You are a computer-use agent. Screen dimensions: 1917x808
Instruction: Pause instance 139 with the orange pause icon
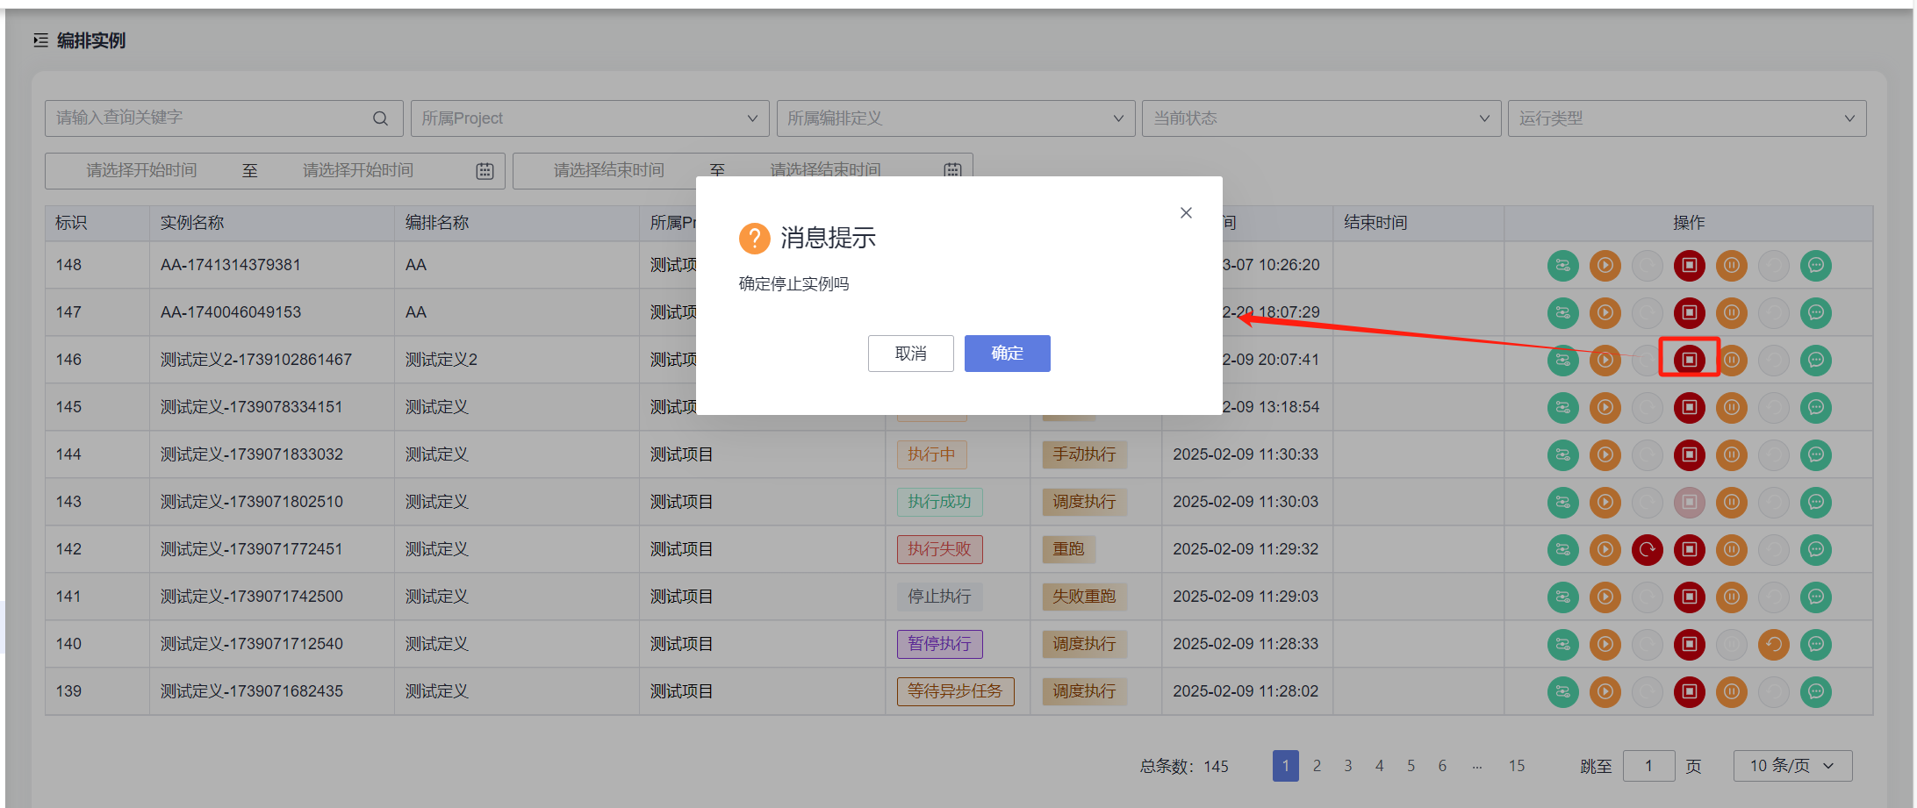tap(1731, 691)
